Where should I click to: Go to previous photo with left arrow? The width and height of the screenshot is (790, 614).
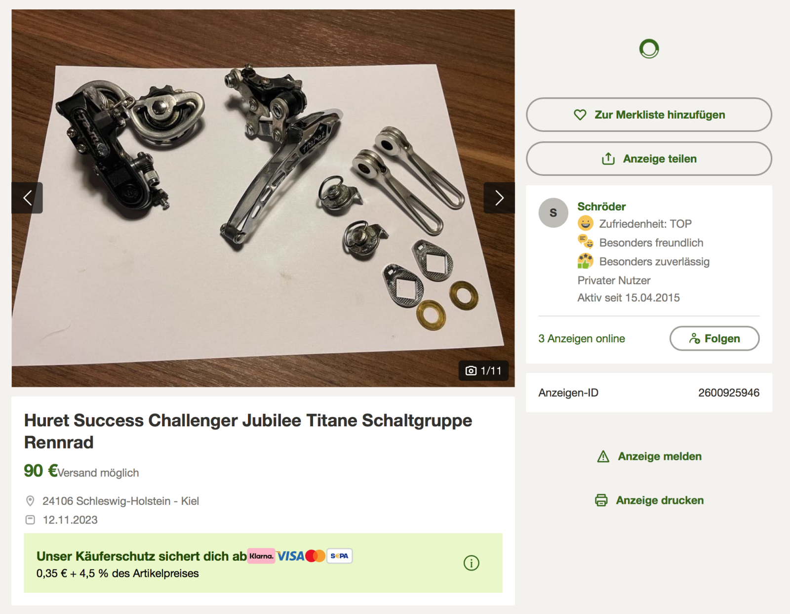click(27, 198)
